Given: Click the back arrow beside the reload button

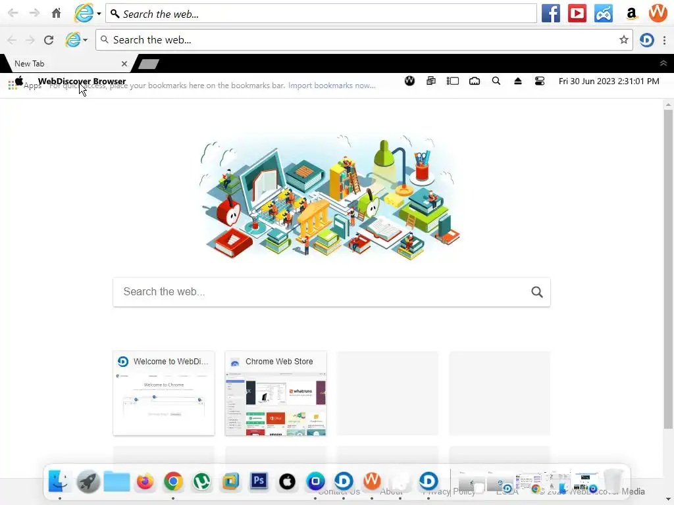Looking at the screenshot, I should [12, 40].
